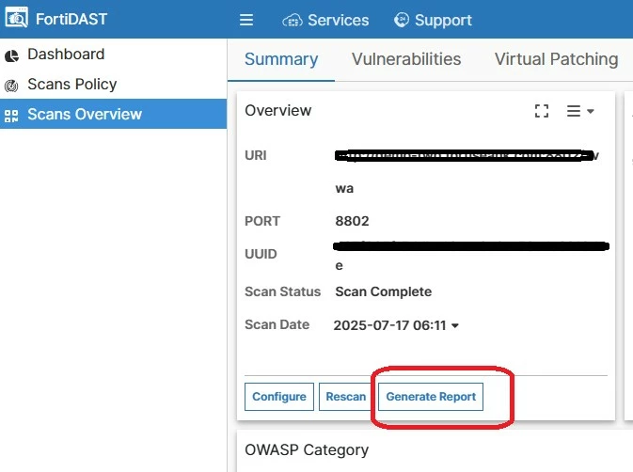This screenshot has height=472, width=633.
Task: Click the FortiDAST title text
Action: [x=71, y=19]
